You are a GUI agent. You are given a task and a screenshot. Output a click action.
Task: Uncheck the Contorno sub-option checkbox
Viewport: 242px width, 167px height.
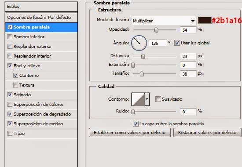[x=15, y=76]
